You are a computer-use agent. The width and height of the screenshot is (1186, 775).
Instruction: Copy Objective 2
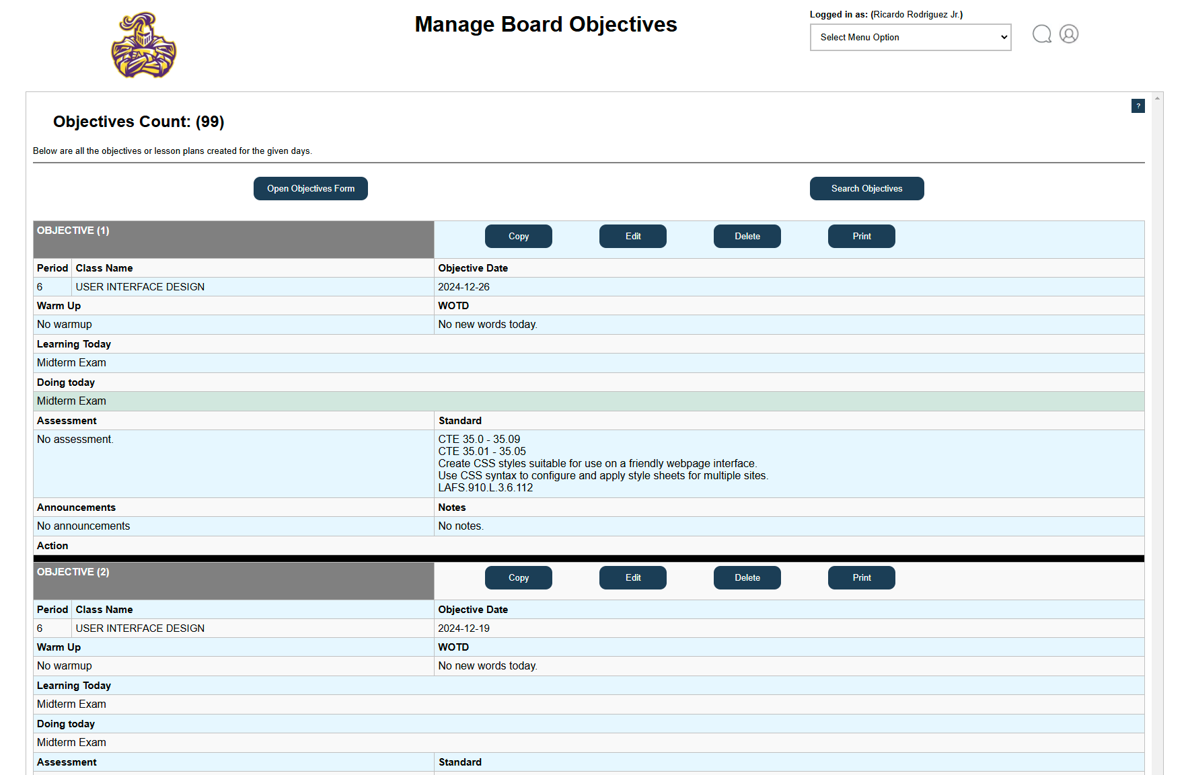pyautogui.click(x=518, y=577)
